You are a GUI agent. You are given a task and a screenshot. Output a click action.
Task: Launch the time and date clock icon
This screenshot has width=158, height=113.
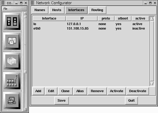(12, 41)
